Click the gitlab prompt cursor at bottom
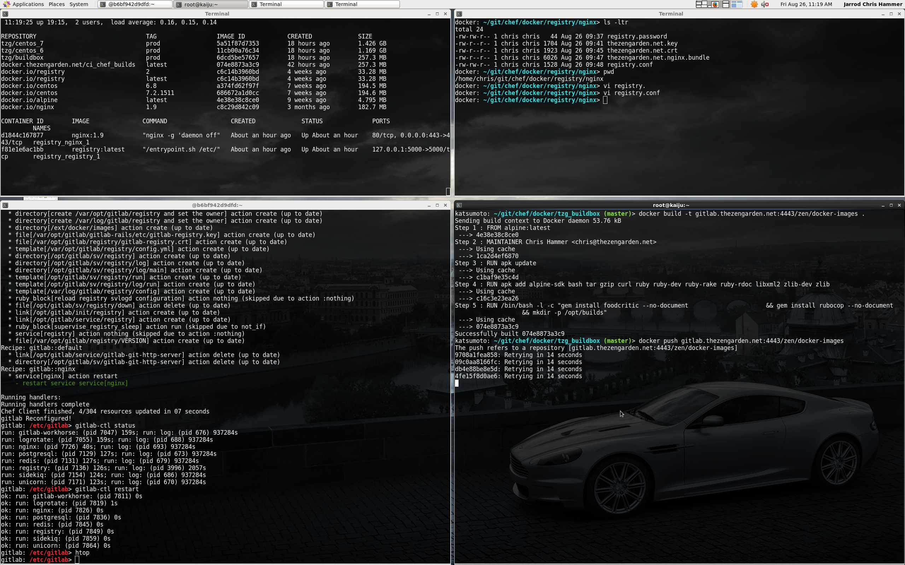 (77, 560)
